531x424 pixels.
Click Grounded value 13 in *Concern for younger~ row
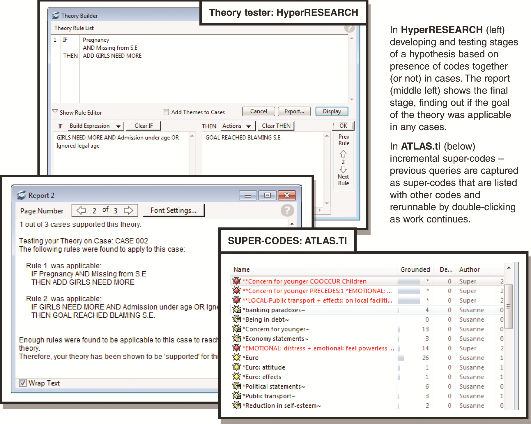425,329
